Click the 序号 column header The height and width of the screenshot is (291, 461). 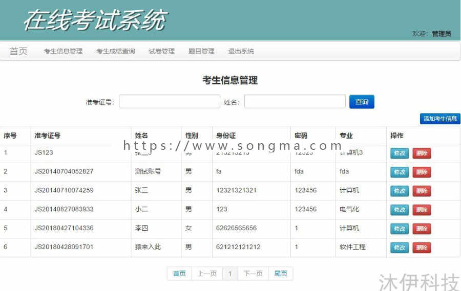click(10, 136)
